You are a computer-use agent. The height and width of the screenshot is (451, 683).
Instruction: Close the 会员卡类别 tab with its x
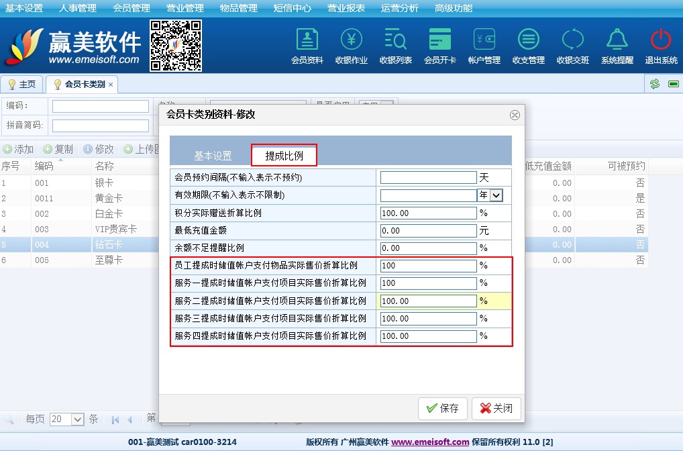(111, 85)
